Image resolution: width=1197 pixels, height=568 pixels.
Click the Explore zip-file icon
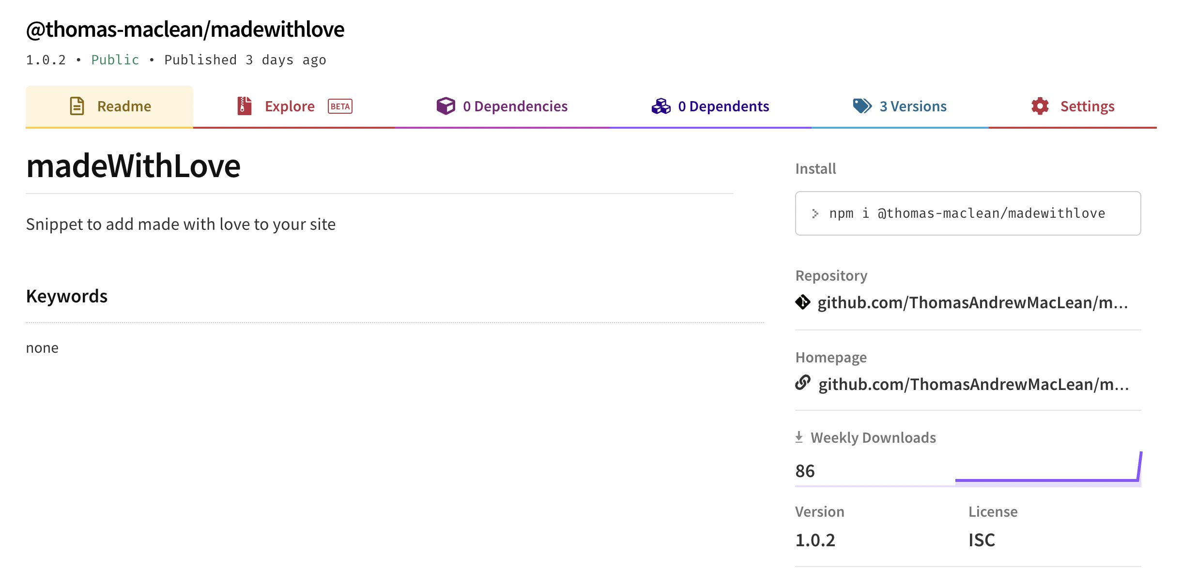click(x=245, y=106)
